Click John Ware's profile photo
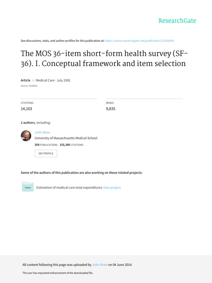Viewport: 212px width, 283px height. (x=26, y=136)
